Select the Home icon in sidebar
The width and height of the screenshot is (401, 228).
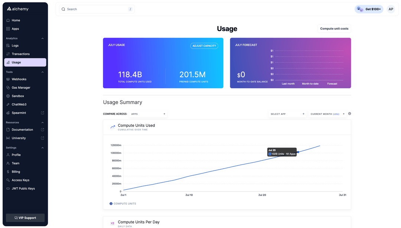[7, 20]
